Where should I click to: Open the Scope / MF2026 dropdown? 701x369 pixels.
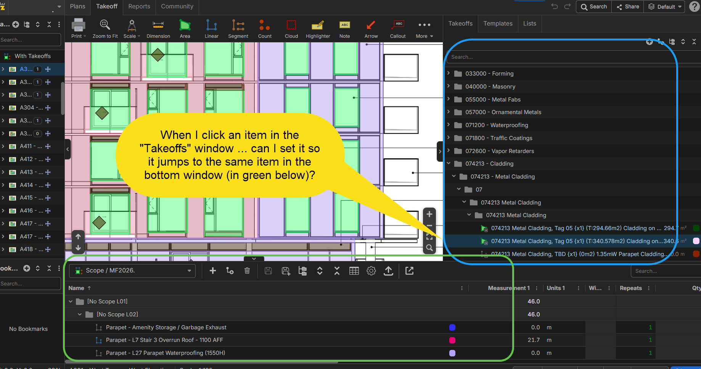[x=133, y=271]
